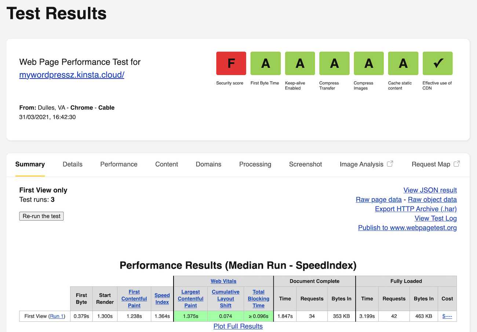The height and width of the screenshot is (332, 477).
Task: Click the First Contentful Paint column link
Action: click(x=134, y=299)
